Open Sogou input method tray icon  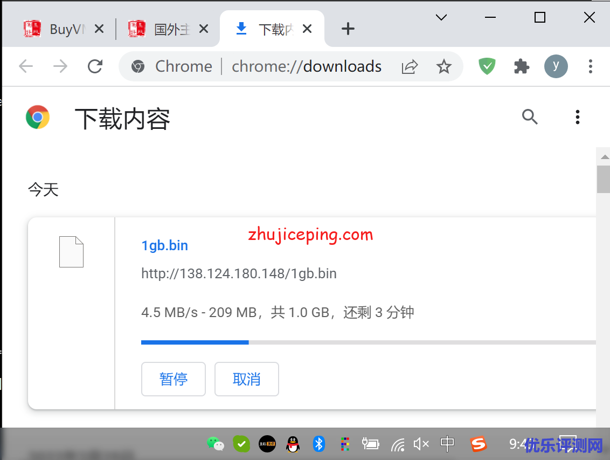(x=478, y=444)
